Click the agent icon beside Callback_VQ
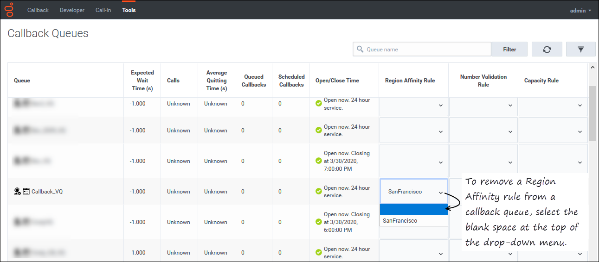The width and height of the screenshot is (599, 262). coord(18,192)
